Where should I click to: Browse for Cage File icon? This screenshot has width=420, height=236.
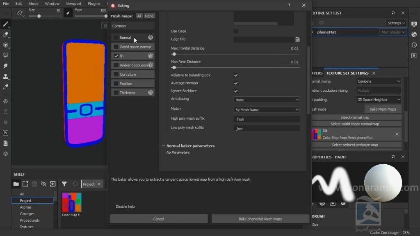tap(297, 40)
